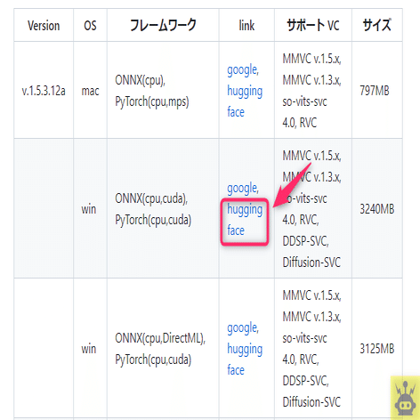Click the mac OS cell

(x=90, y=90)
